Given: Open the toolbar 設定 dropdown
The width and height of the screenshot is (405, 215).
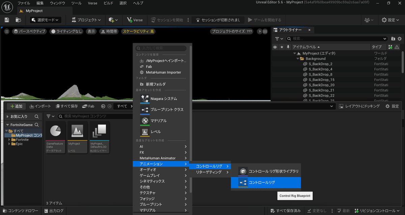Looking at the screenshot, I should click(x=390, y=20).
